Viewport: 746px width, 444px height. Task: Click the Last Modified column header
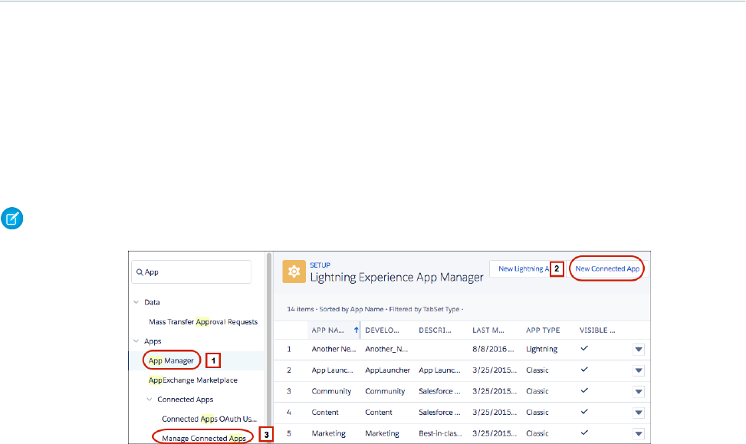[488, 331]
